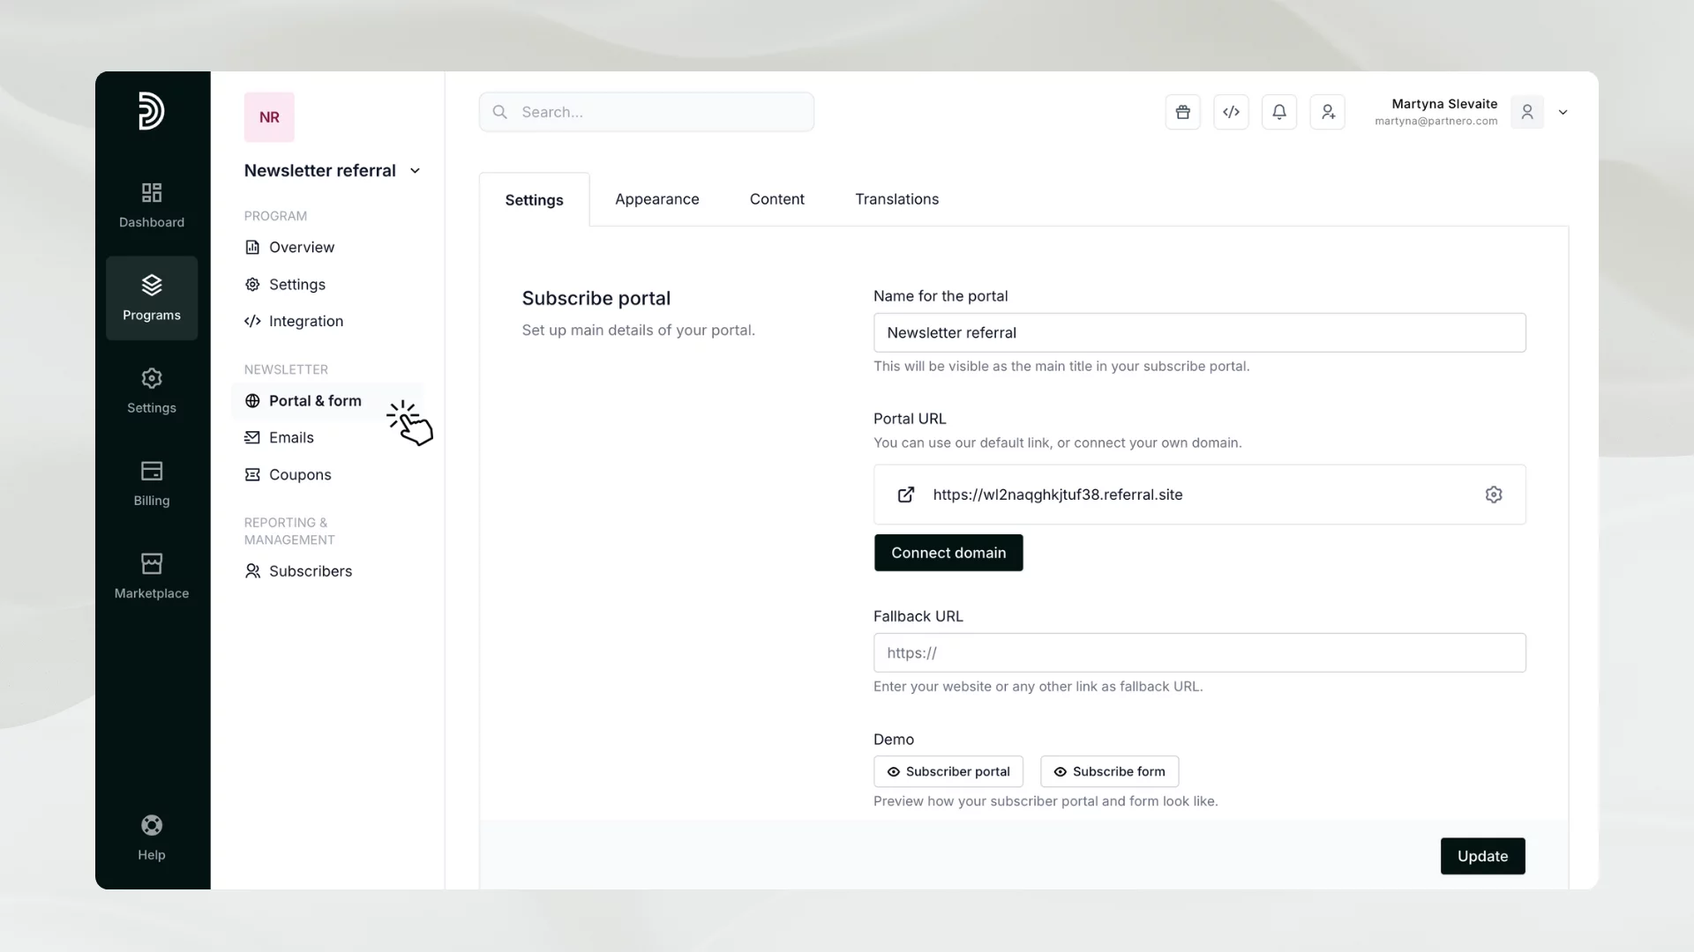Open the notifications bell
This screenshot has width=1694, height=952.
coord(1280,112)
